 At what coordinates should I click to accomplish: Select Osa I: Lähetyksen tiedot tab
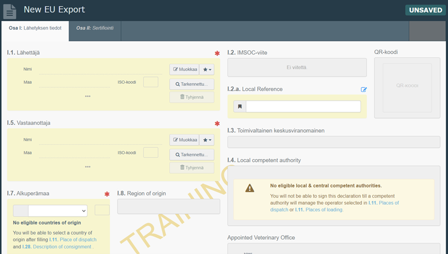pyautogui.click(x=35, y=27)
